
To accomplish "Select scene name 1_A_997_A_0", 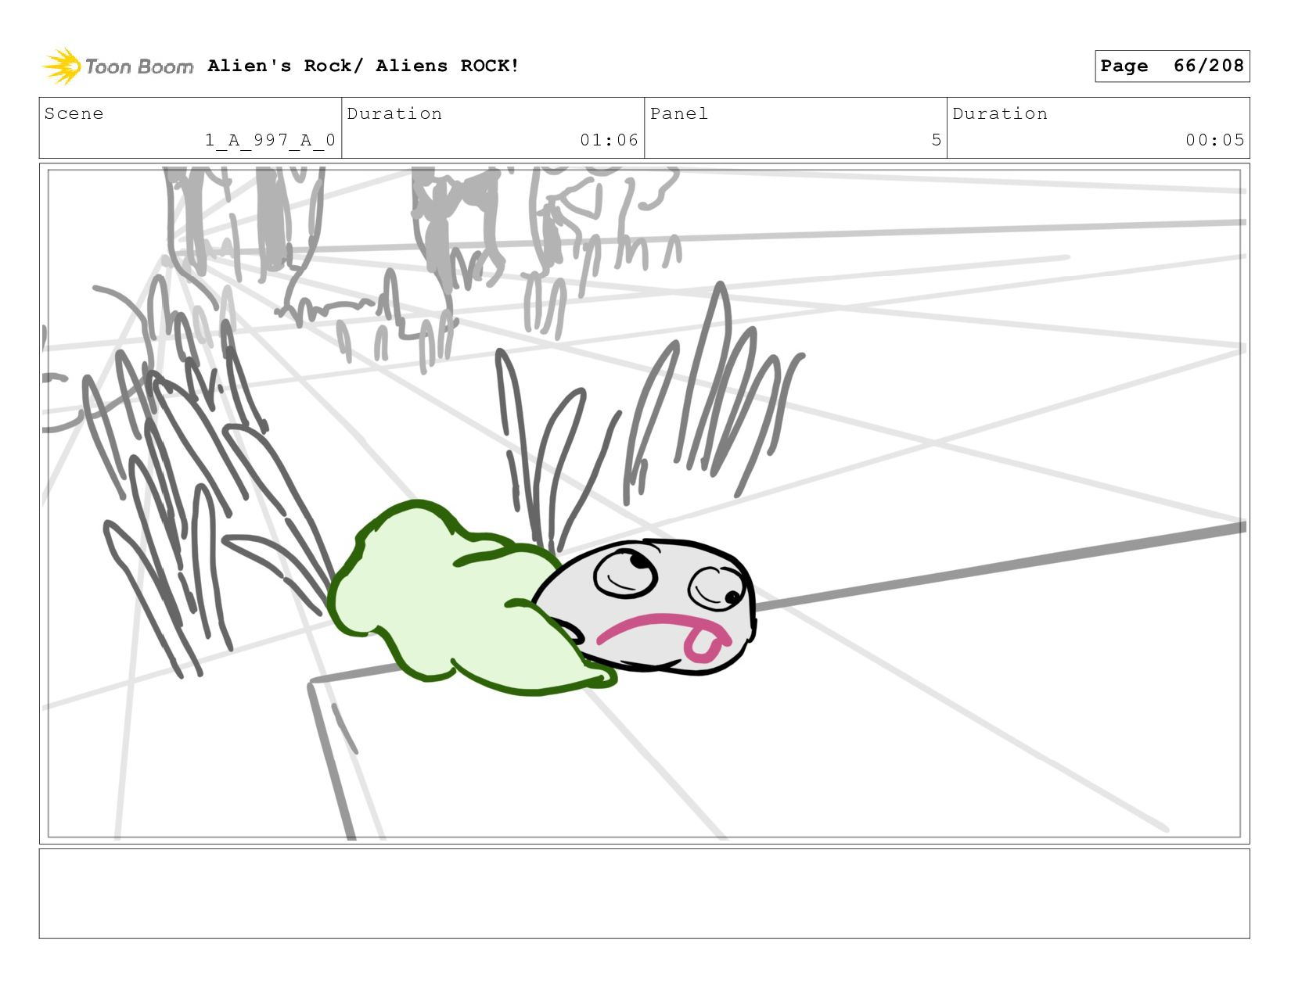I will point(270,140).
